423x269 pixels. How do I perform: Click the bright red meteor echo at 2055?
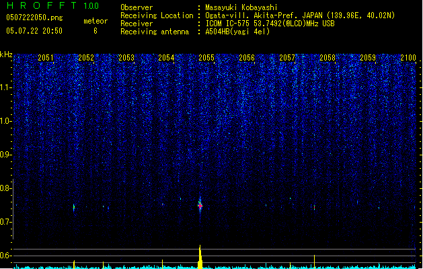(x=200, y=206)
